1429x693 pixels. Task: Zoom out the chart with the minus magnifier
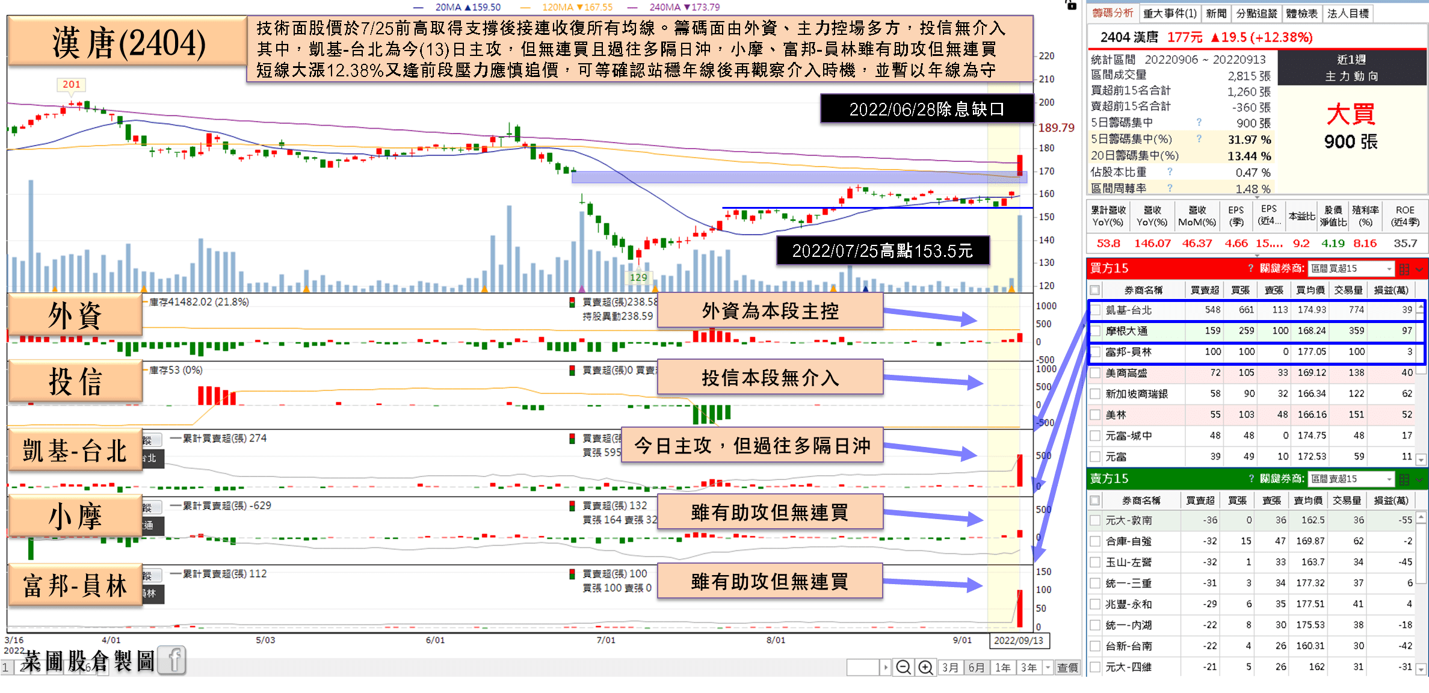point(903,668)
